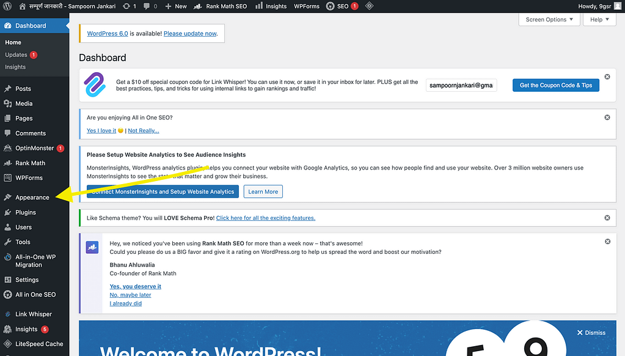
Task: Dismiss the Link Whisper coupon notice
Action: 607,76
